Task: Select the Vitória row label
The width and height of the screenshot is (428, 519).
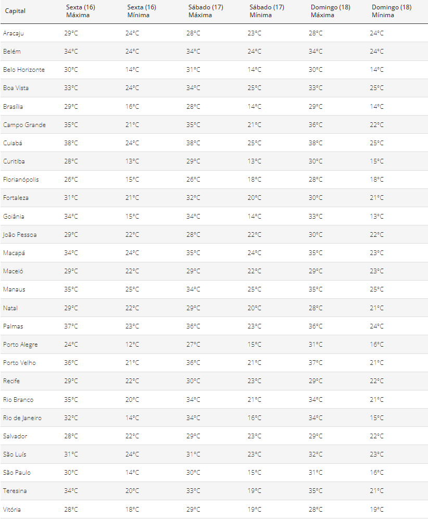Action: click(12, 509)
